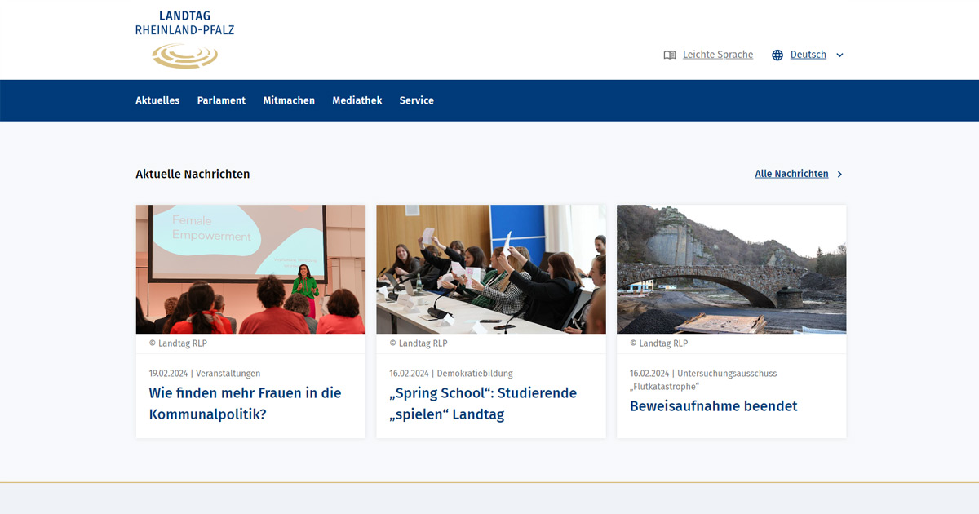Click the Landtag Rheinland-Pfalz logo
979x514 pixels.
point(184,39)
